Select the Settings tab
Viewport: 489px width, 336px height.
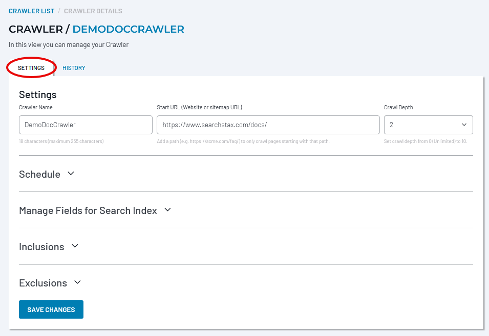pos(31,68)
